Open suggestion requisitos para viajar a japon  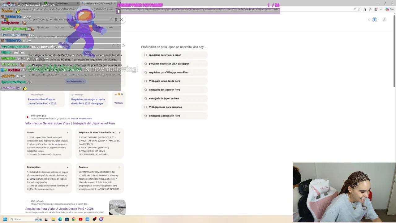click(x=174, y=55)
